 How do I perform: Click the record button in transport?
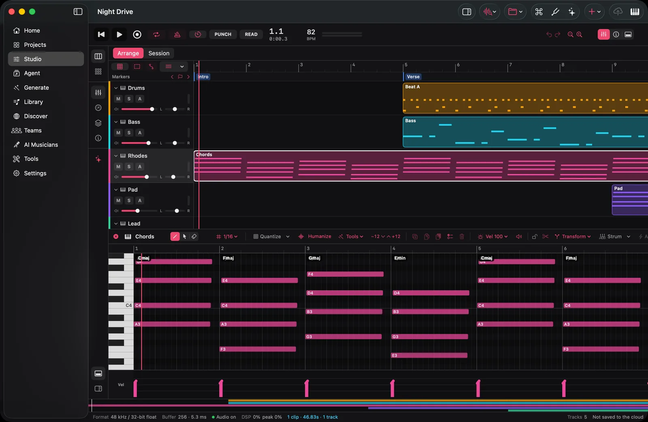click(x=137, y=34)
